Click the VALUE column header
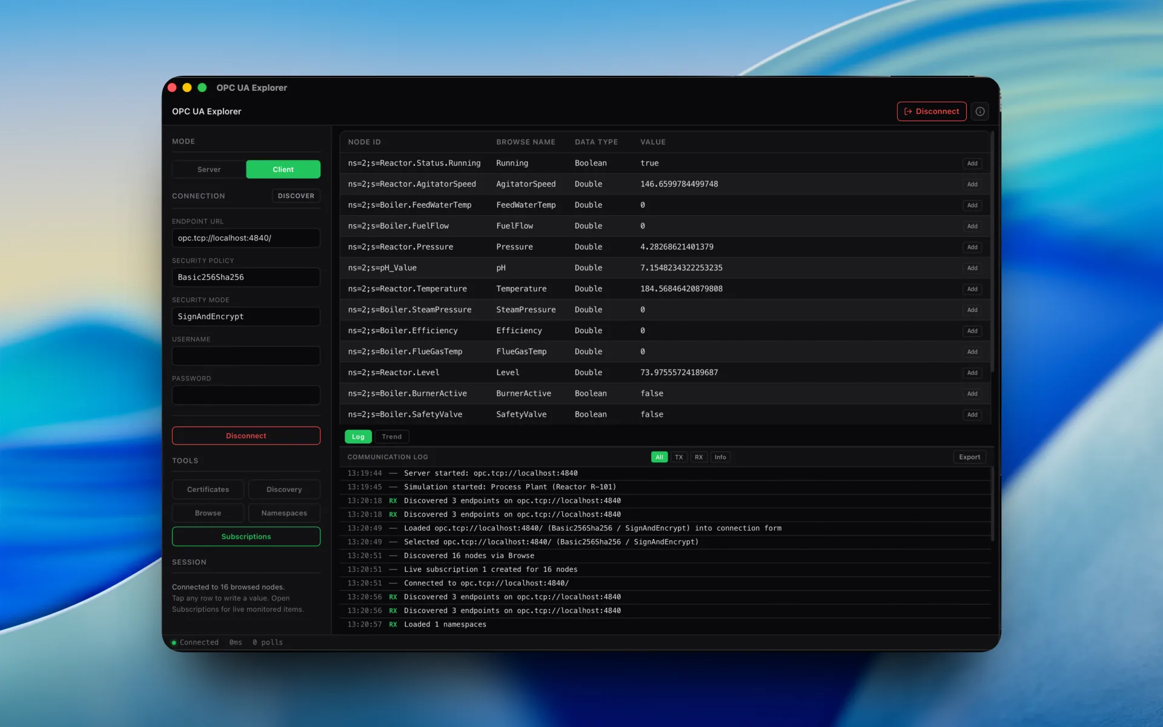Viewport: 1163px width, 727px height. pos(653,142)
